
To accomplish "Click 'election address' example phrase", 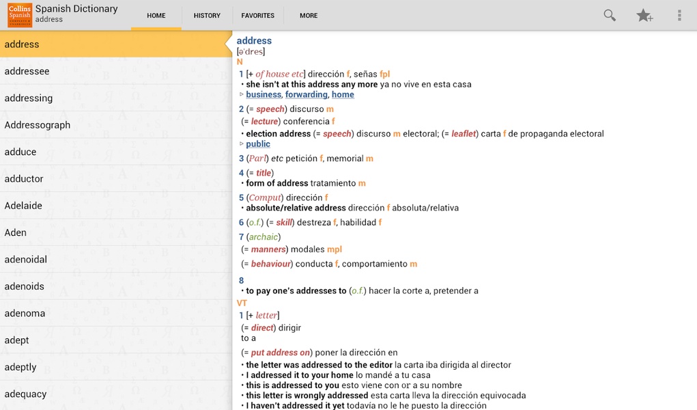I will pyautogui.click(x=279, y=133).
